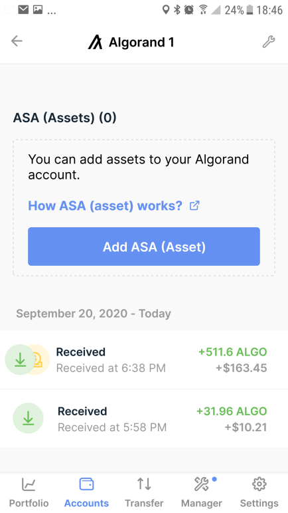Image resolution: width=288 pixels, height=513 pixels.
Task: Open the How ASA (asset) works? link
Action: tap(105, 206)
